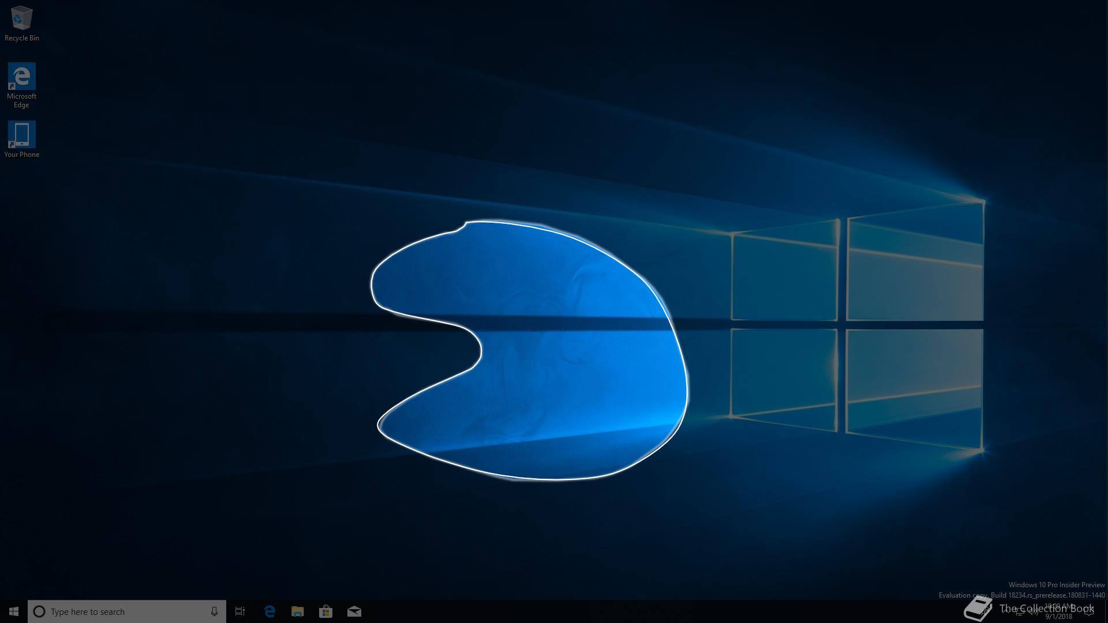This screenshot has width=1108, height=623.
Task: Open the Action Center notifications icon
Action: pyautogui.click(x=1088, y=611)
